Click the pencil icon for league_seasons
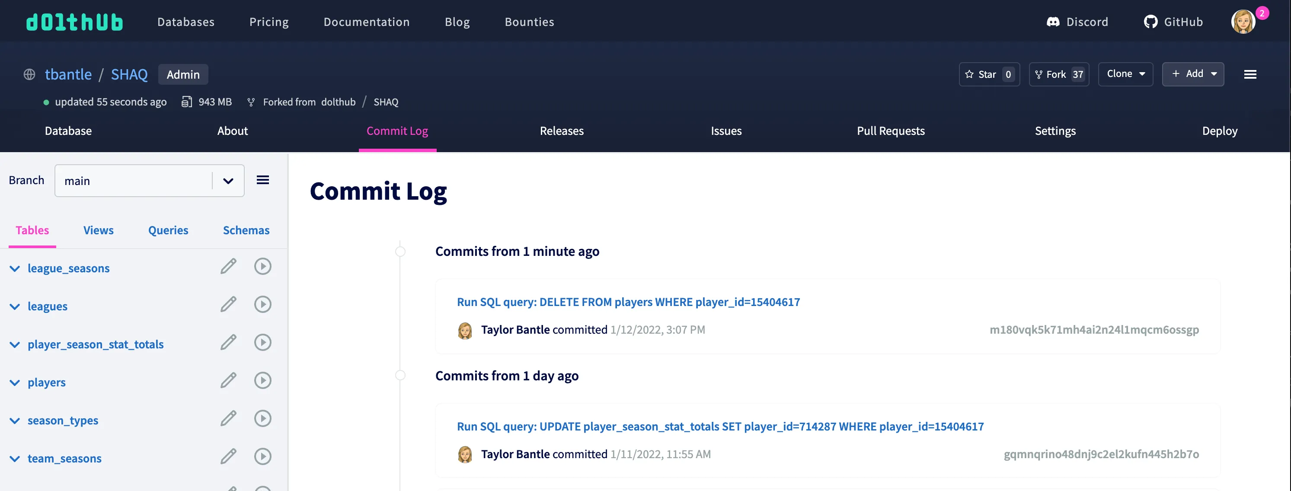 [x=229, y=266]
